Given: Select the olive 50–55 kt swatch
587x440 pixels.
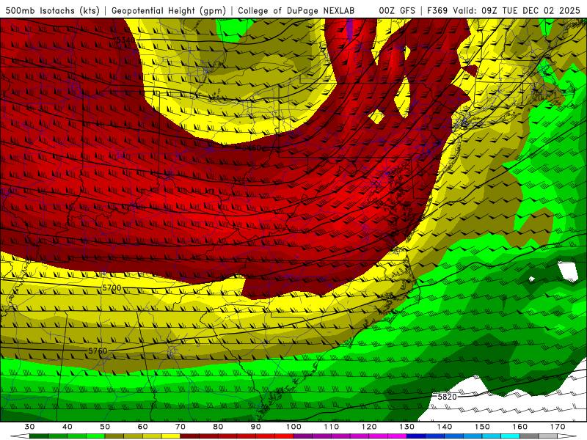Looking at the screenshot, I should click(x=114, y=436).
